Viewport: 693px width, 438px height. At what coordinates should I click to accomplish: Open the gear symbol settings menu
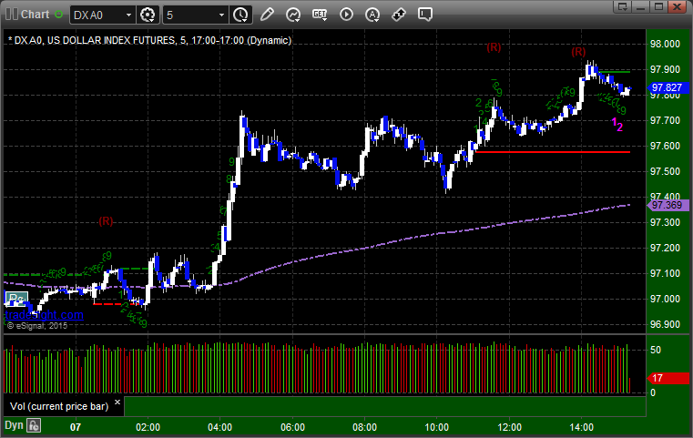[148, 15]
